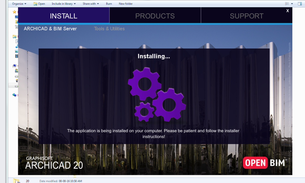
Task: Click the change view icon in Explorer
Action: (x=287, y=4)
